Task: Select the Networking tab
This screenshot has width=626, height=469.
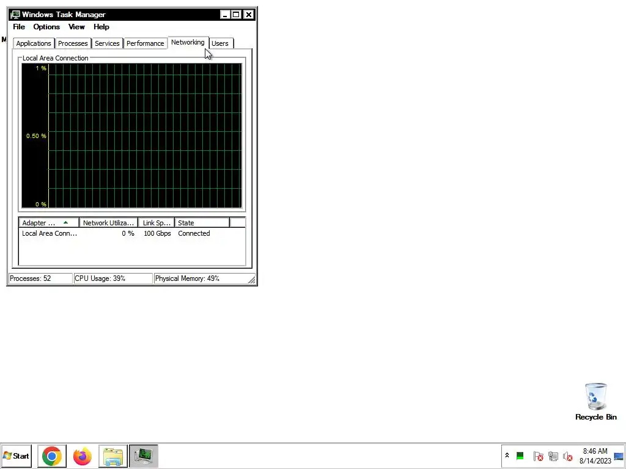Action: (x=188, y=42)
